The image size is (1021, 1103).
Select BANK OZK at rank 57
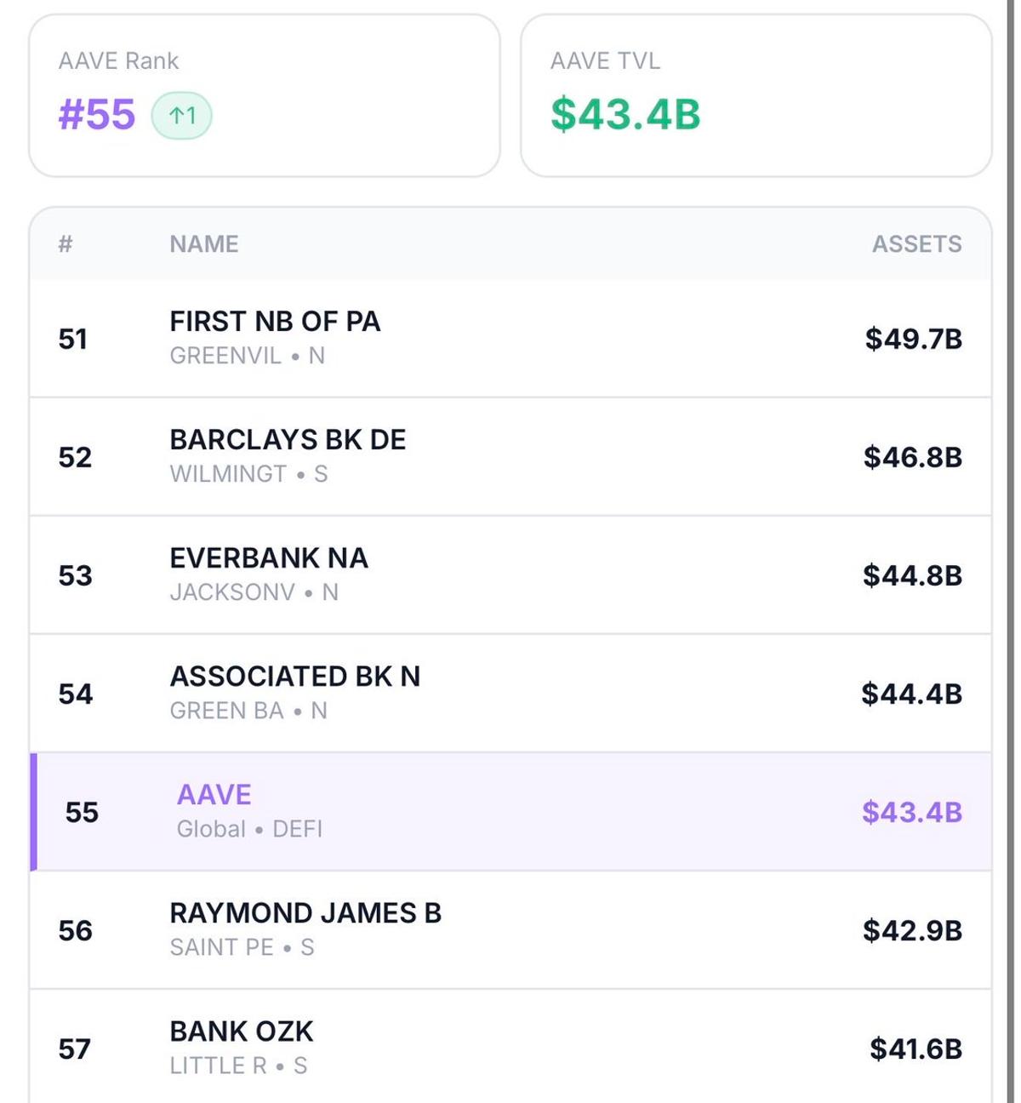point(510,1046)
